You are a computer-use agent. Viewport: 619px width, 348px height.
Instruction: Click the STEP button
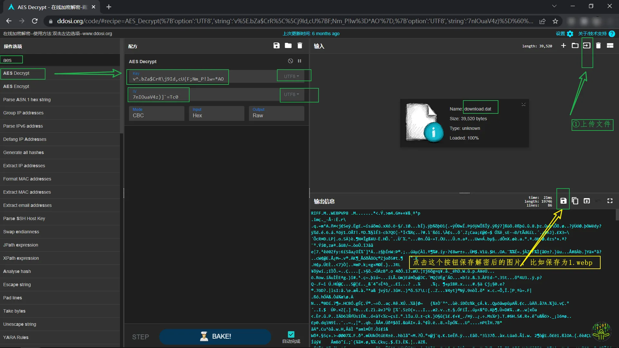pyautogui.click(x=140, y=337)
